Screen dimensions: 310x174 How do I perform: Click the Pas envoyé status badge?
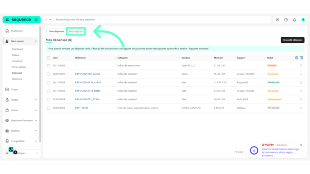coord(274,108)
